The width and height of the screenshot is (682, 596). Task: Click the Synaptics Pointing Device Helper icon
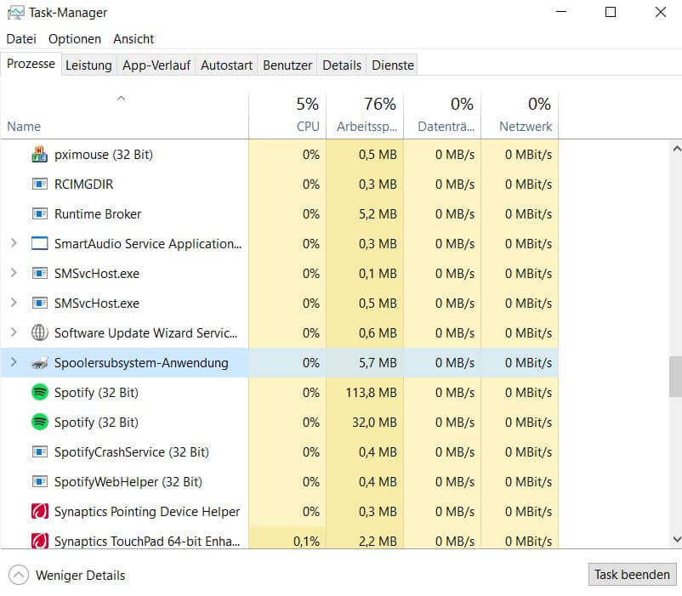click(40, 512)
